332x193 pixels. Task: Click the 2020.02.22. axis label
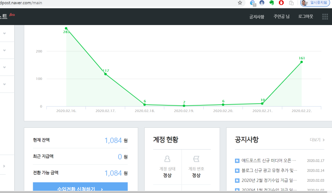tap(302, 111)
